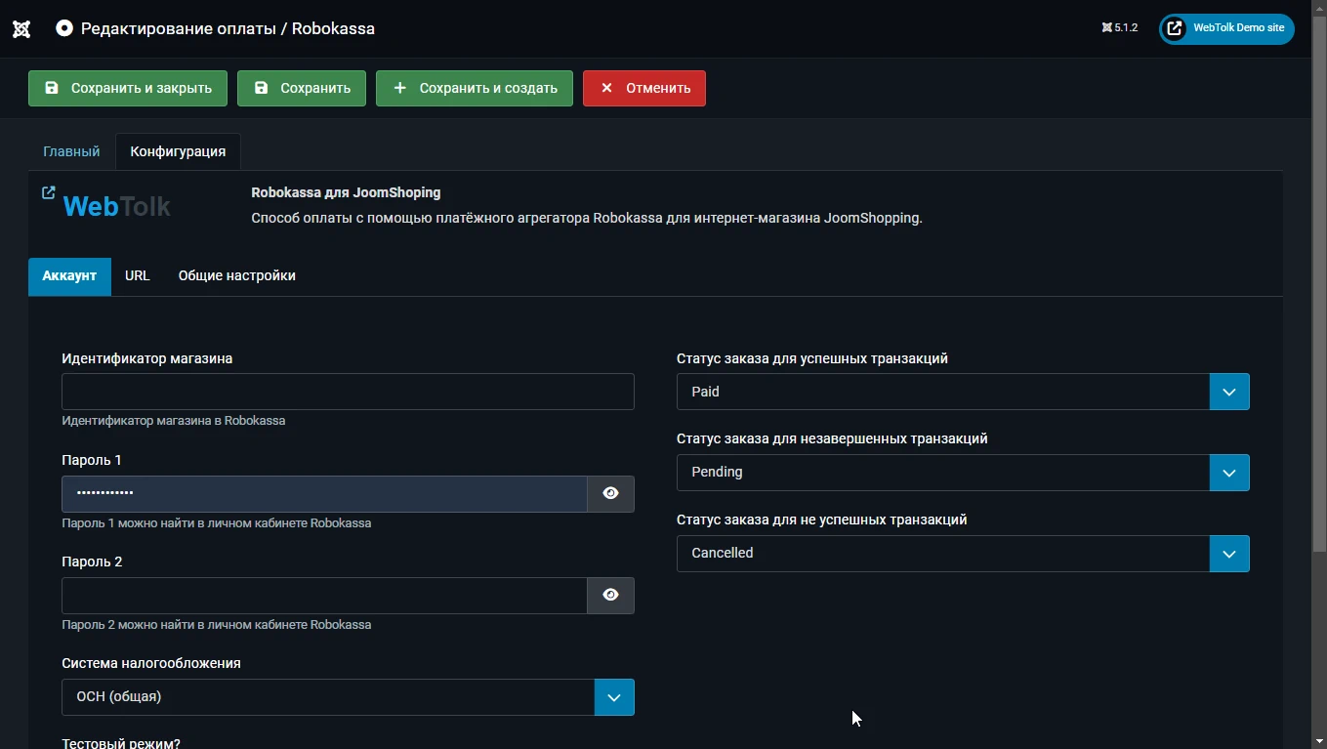Viewport: 1327px width, 749px height.
Task: Click the WebTolk logo link
Action: (116, 206)
